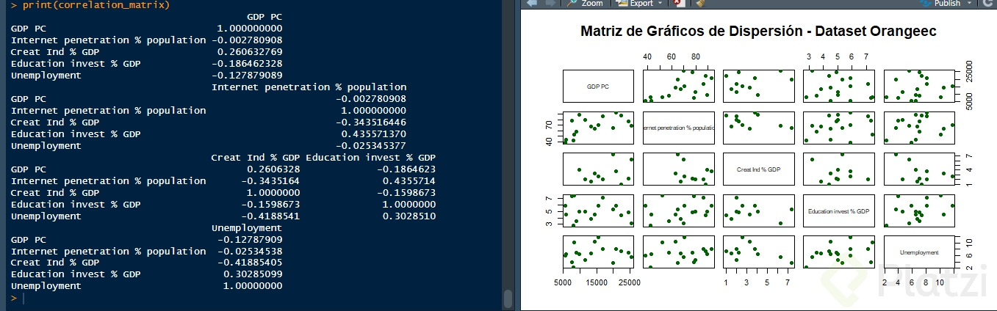997x311 pixels.
Task: Select the value 0.4355714 in console
Action: tap(409, 181)
